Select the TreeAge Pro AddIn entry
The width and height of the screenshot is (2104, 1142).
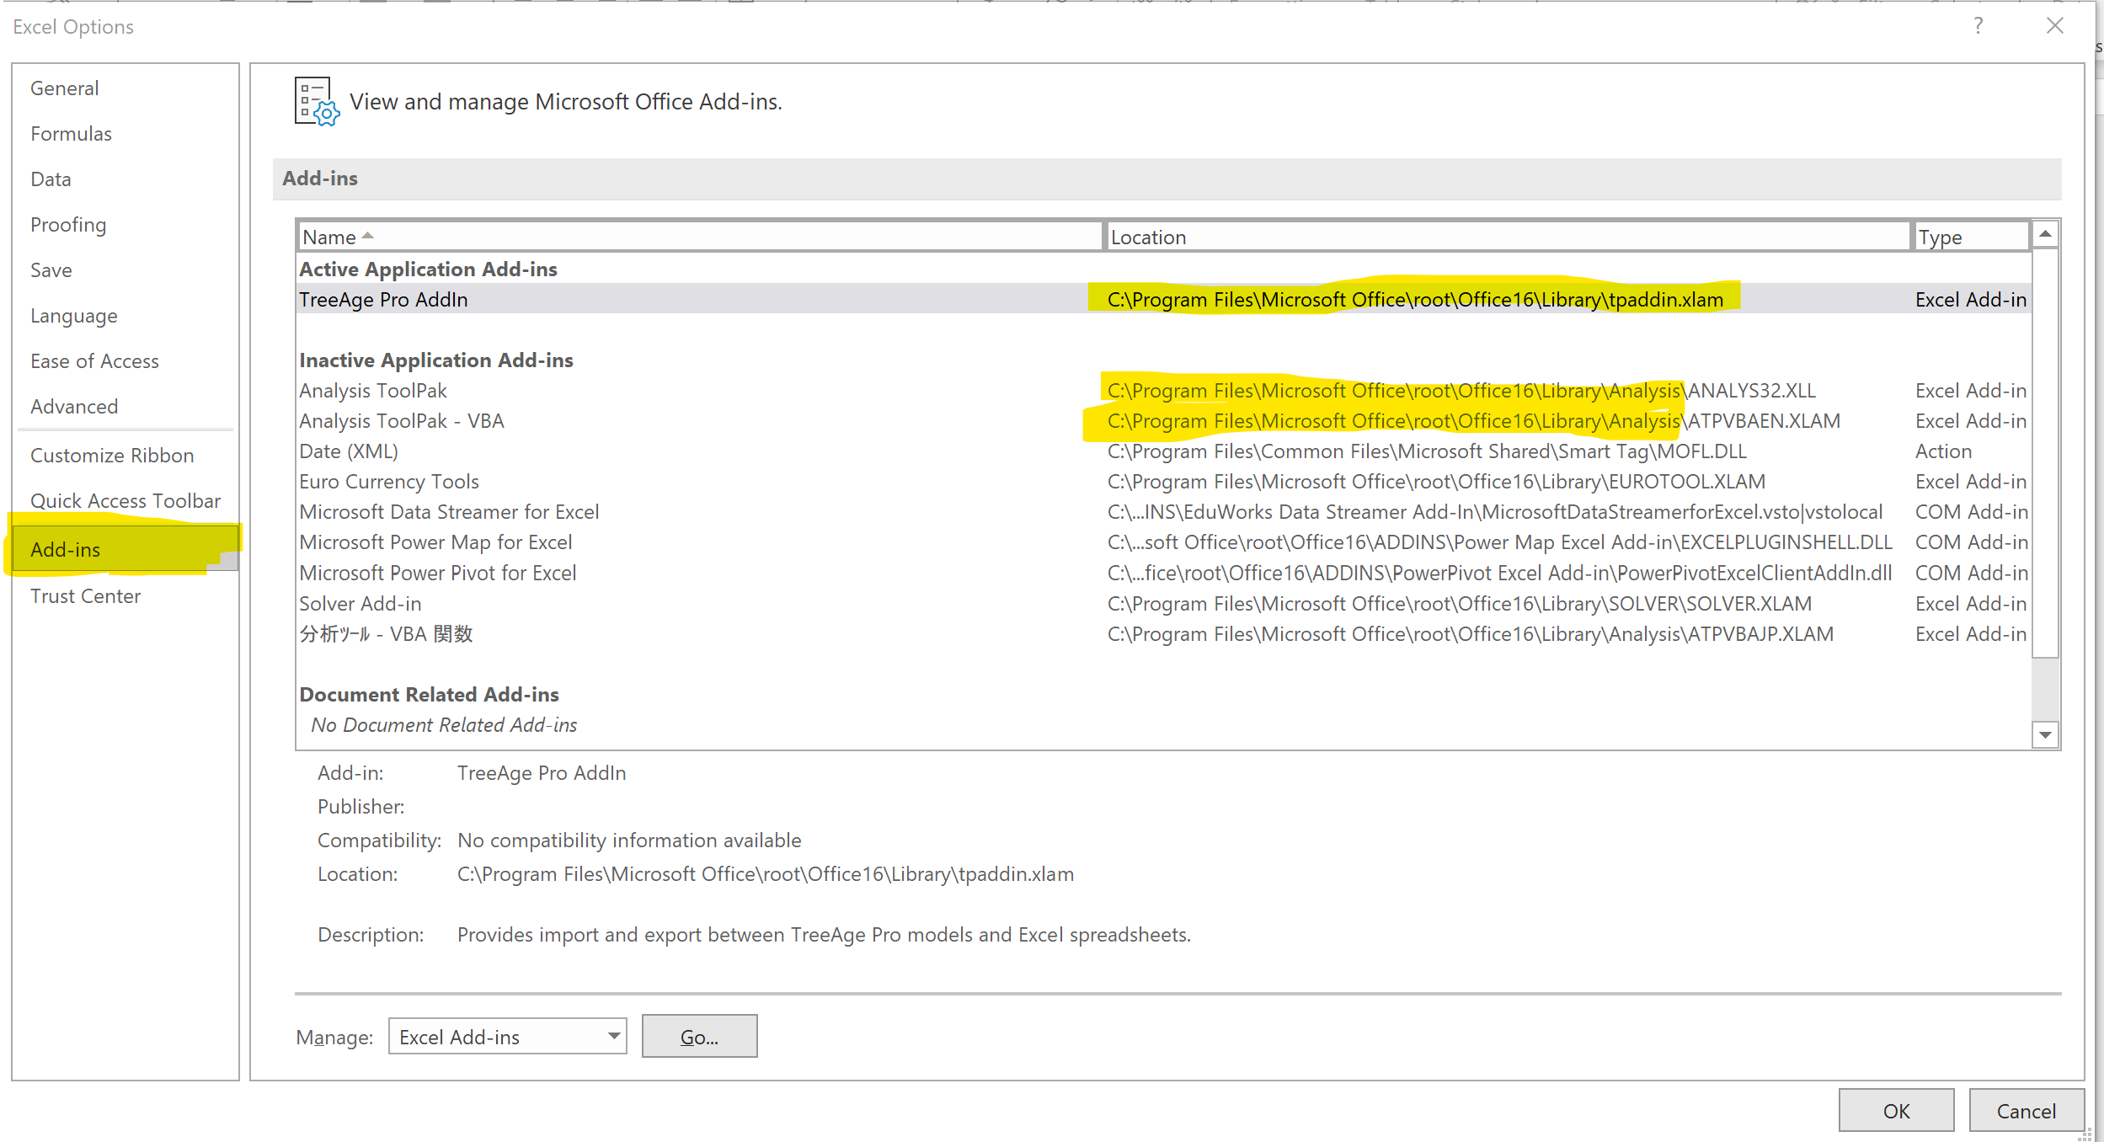384,300
